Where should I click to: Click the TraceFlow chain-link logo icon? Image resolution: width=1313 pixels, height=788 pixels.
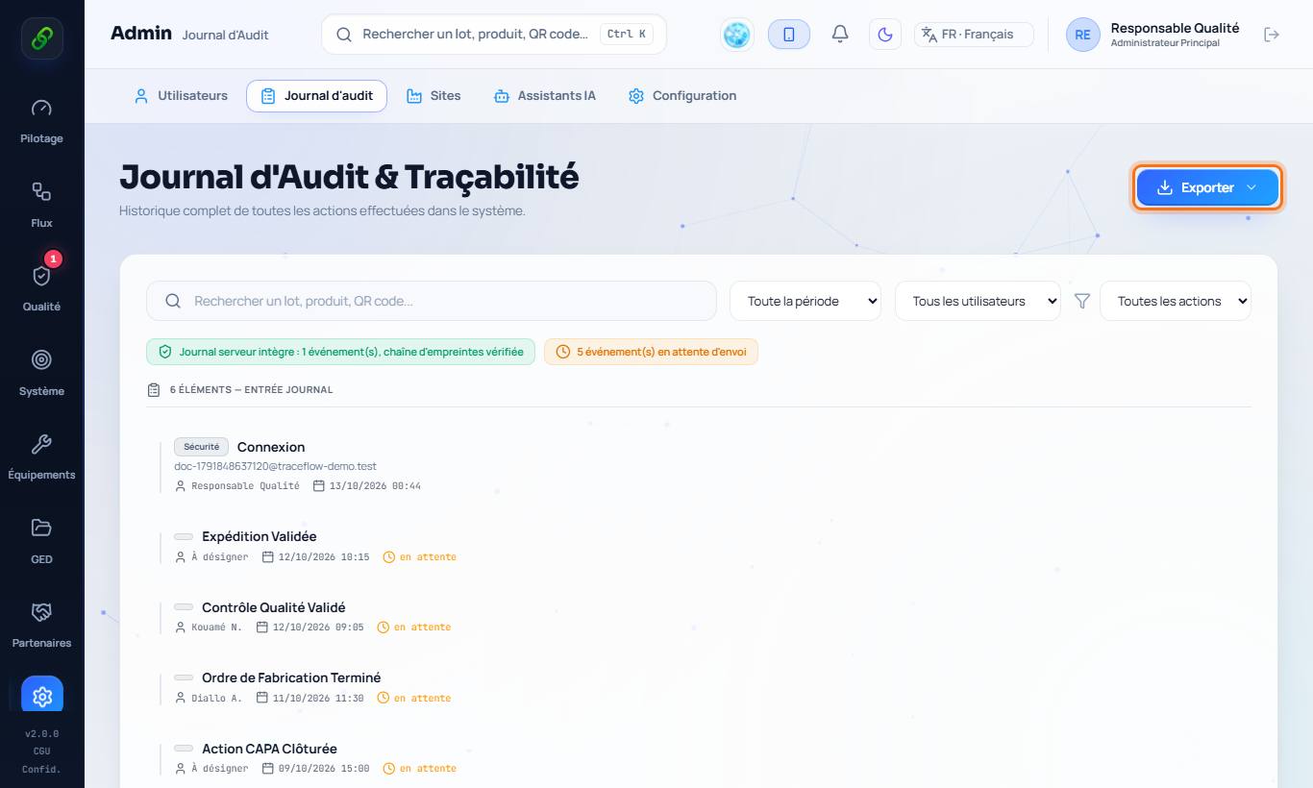click(42, 38)
